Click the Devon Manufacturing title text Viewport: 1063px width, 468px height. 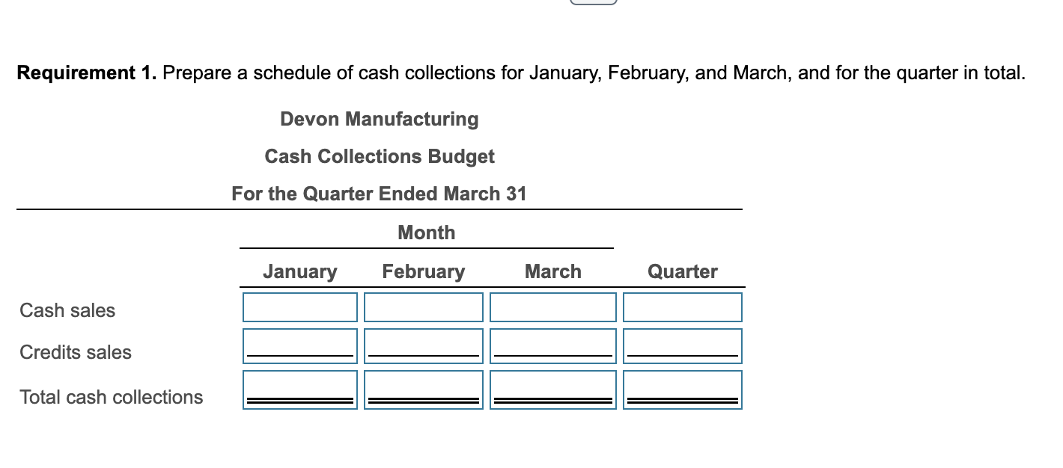[x=379, y=119]
